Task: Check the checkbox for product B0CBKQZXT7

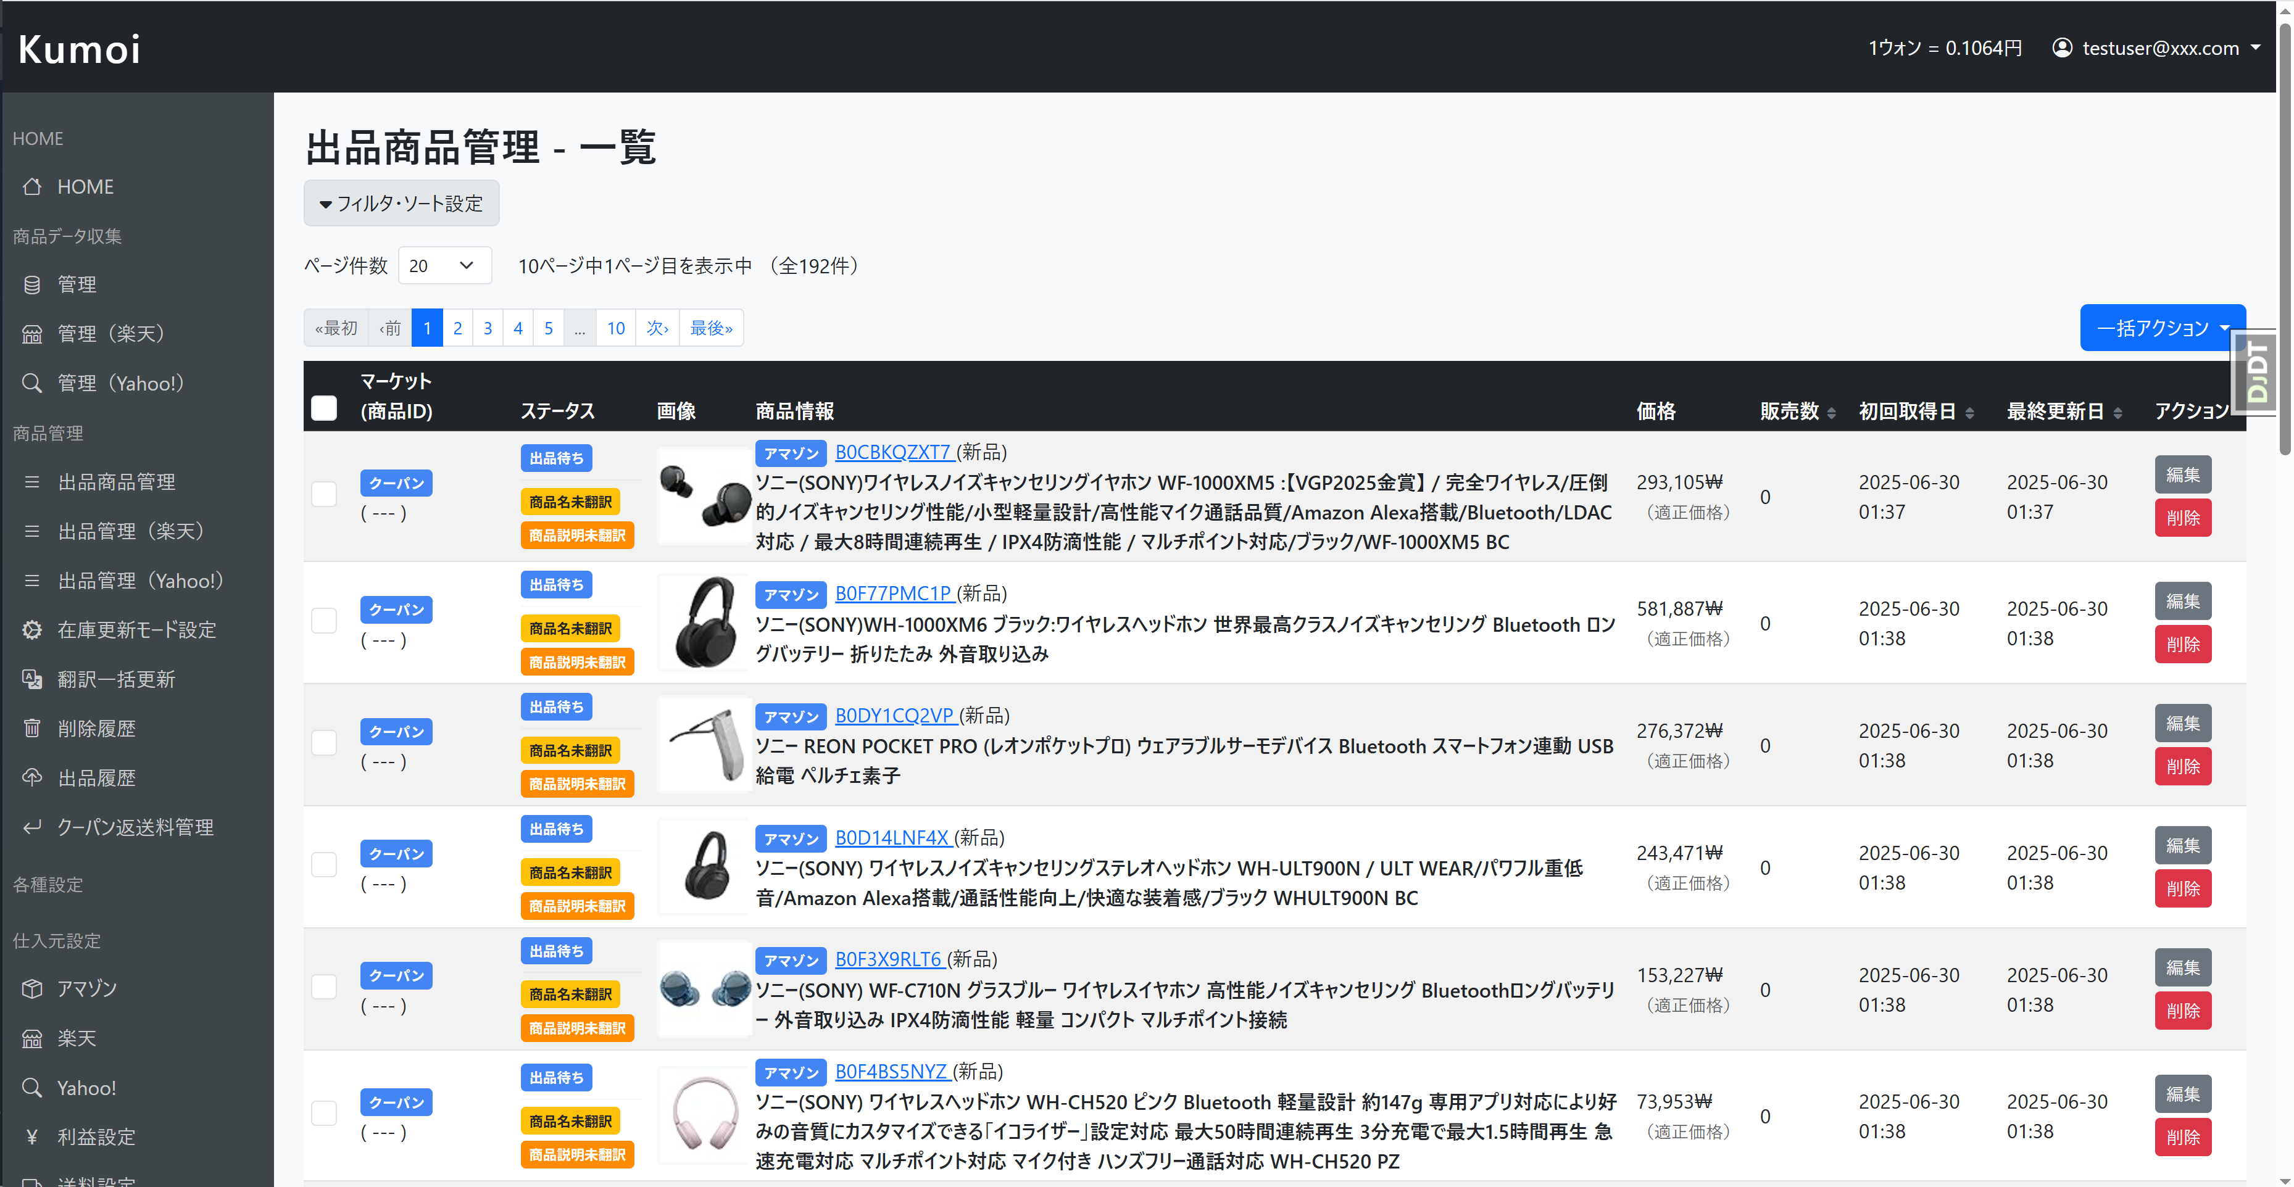Action: pos(324,495)
